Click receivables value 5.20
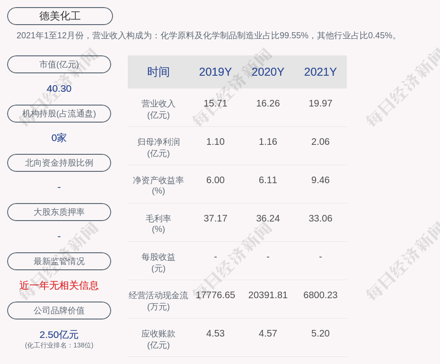The image size is (440, 364). 320,333
